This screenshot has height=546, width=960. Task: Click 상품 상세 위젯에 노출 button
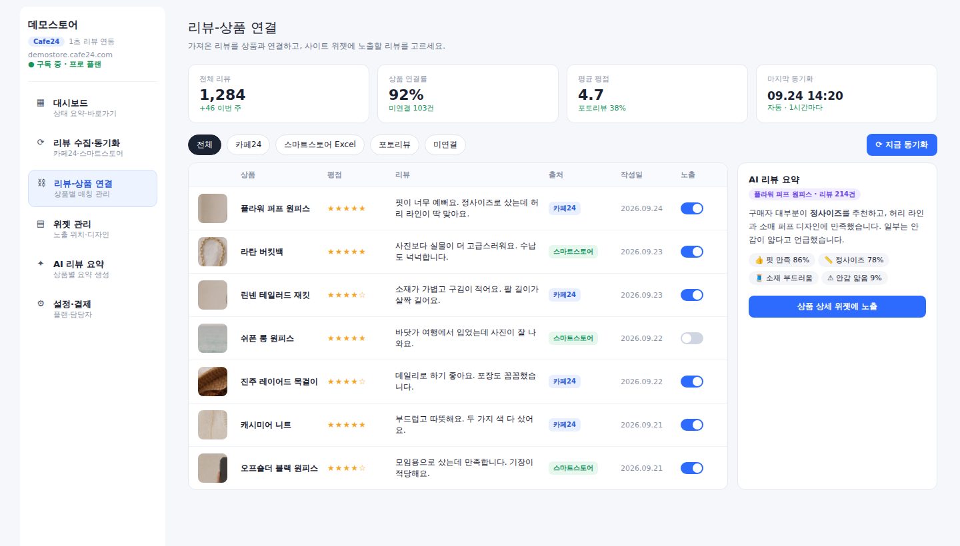point(837,307)
